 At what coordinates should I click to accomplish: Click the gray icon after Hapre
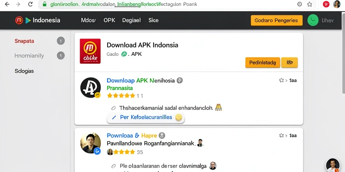pos(162,136)
